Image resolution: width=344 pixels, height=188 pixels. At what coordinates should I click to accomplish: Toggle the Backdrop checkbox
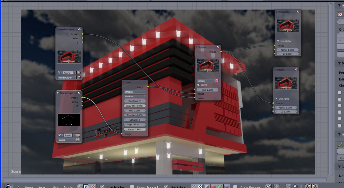(x=166, y=186)
